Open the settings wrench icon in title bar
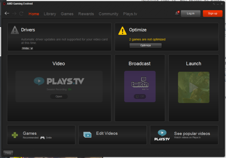The height and width of the screenshot is (158, 226). (x=214, y=4)
